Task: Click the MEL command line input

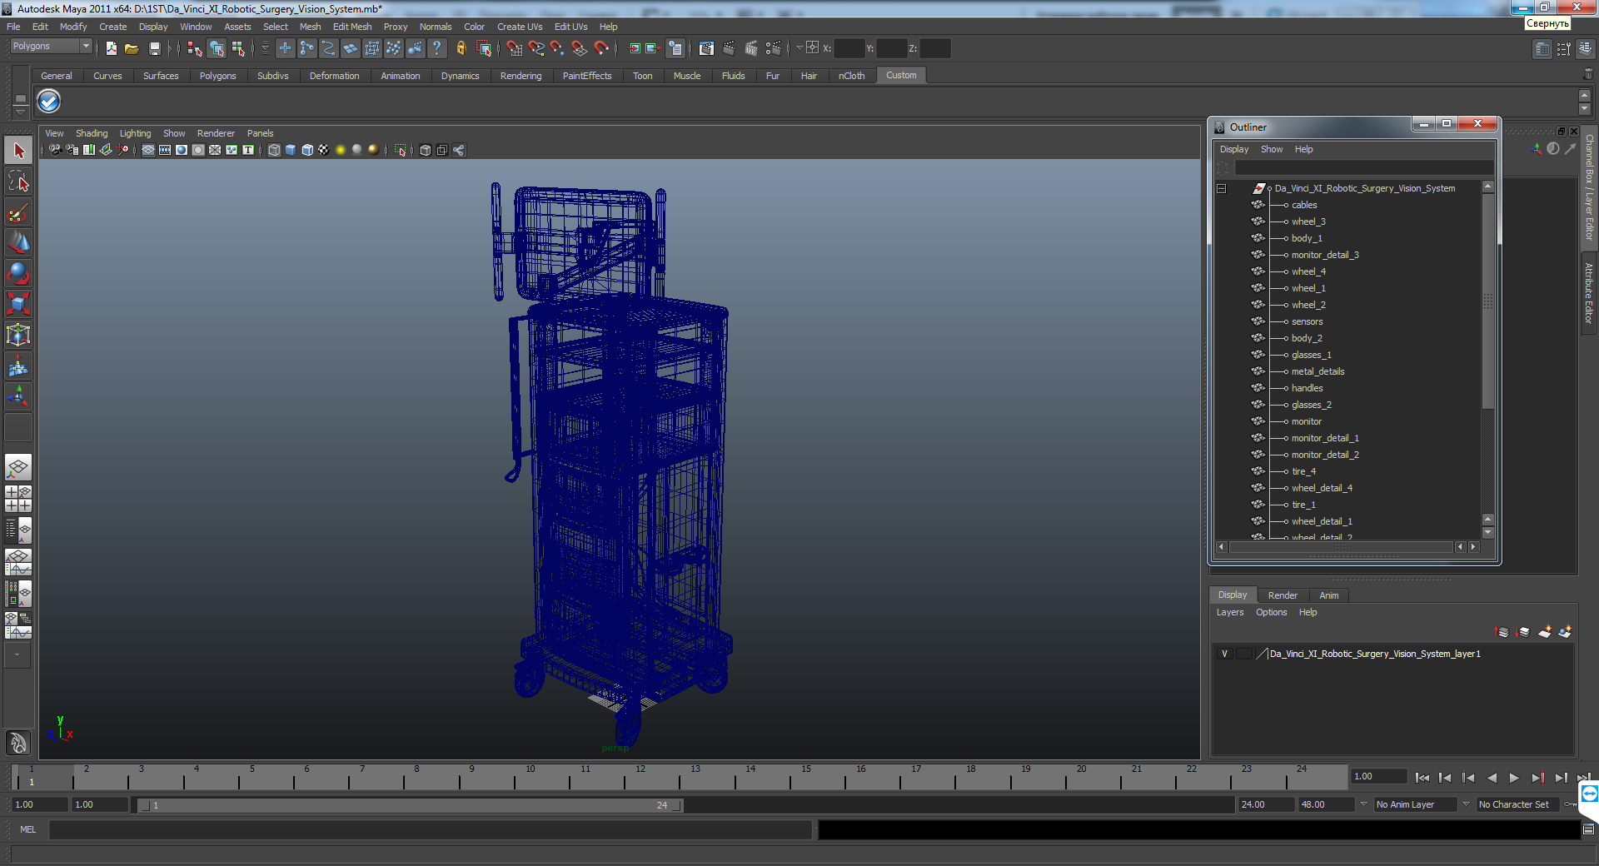Action: (x=430, y=829)
